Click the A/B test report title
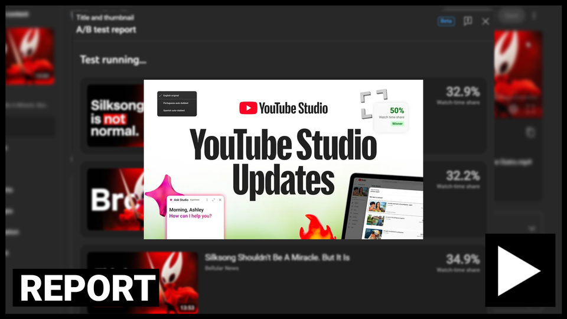Image resolution: width=567 pixels, height=319 pixels. click(106, 30)
